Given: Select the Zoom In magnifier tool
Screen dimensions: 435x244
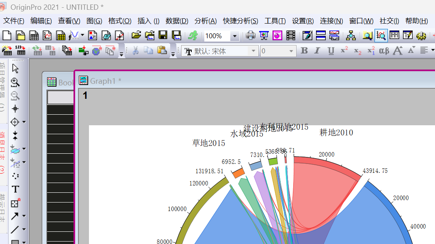Looking at the screenshot, I should tap(15, 82).
